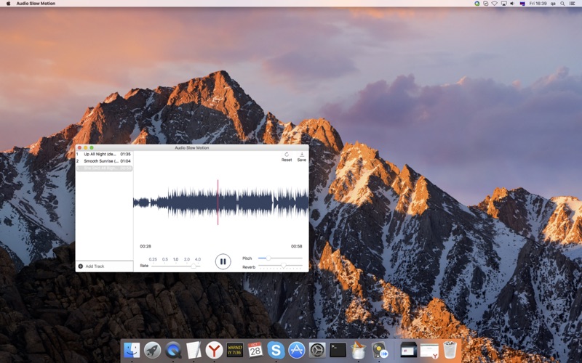This screenshot has height=363, width=582.
Task: Click the Reset icon
Action: pyautogui.click(x=287, y=155)
